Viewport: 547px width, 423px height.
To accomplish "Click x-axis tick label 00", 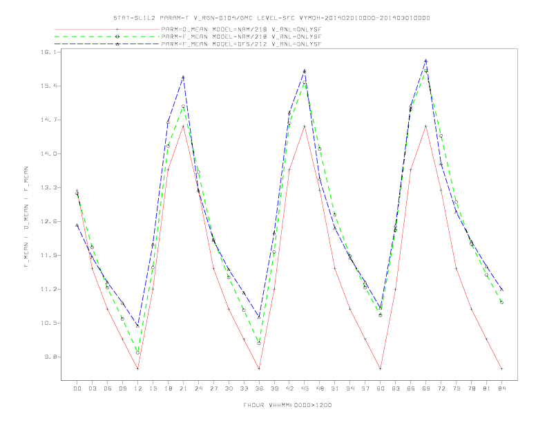I will [77, 388].
